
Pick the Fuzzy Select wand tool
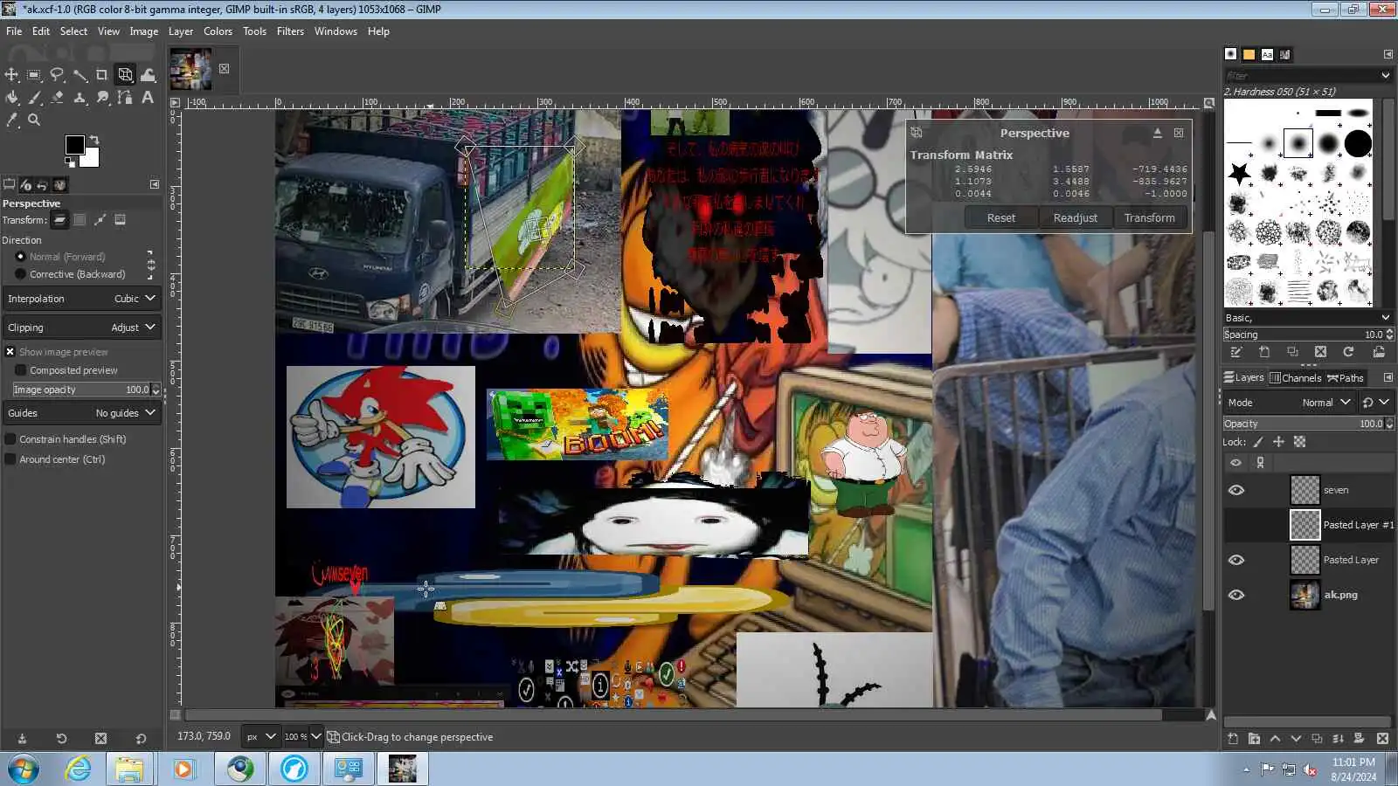(80, 75)
